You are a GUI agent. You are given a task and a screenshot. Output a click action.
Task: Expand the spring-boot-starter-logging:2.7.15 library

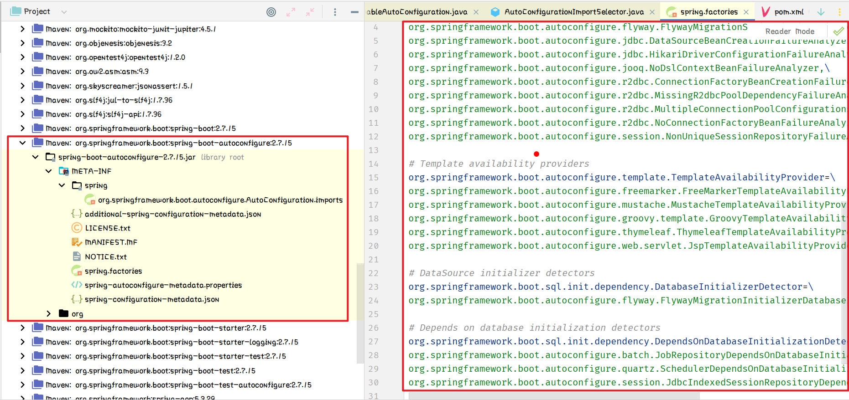(22, 342)
